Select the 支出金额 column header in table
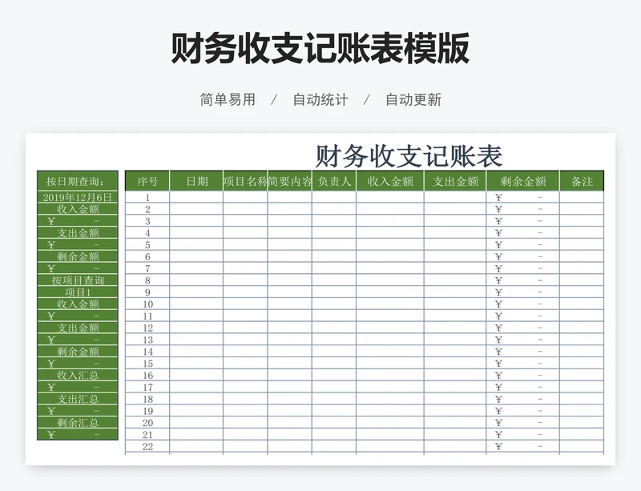The width and height of the screenshot is (641, 491). pyautogui.click(x=455, y=181)
